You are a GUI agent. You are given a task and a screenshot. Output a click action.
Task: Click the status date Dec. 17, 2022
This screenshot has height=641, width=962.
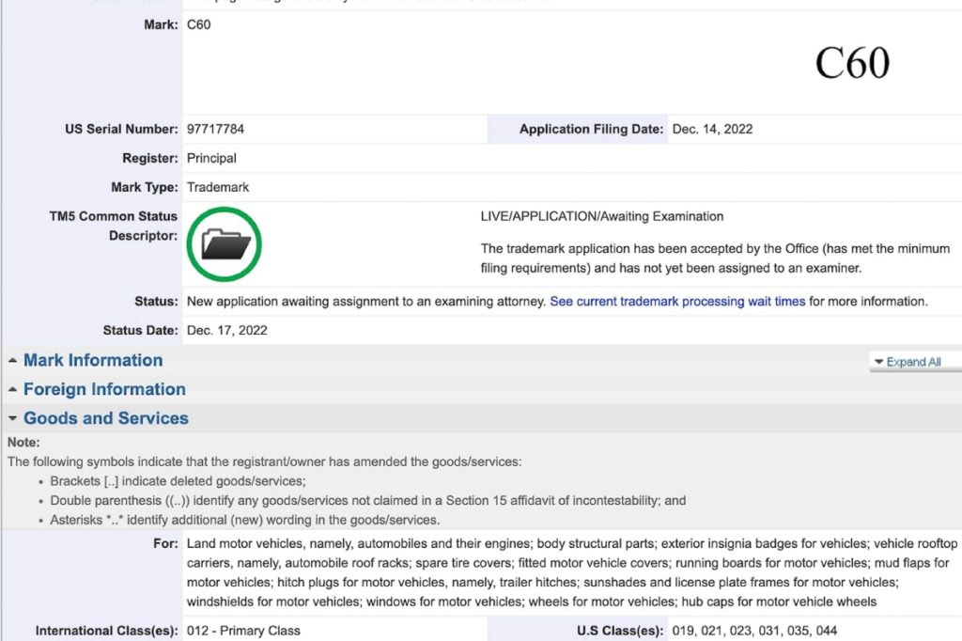tap(227, 330)
